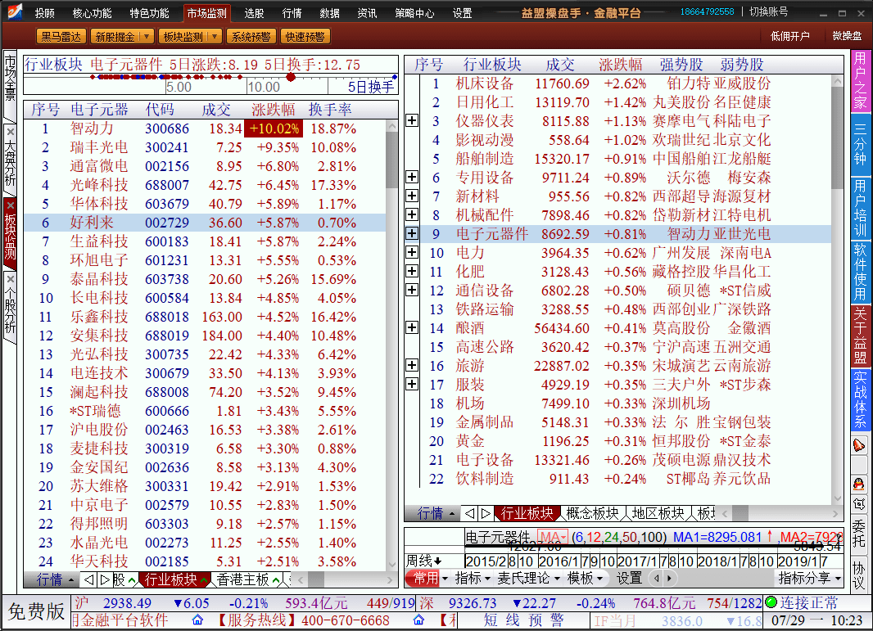
Task: Click the app logo icon in title bar
Action: (x=14, y=11)
